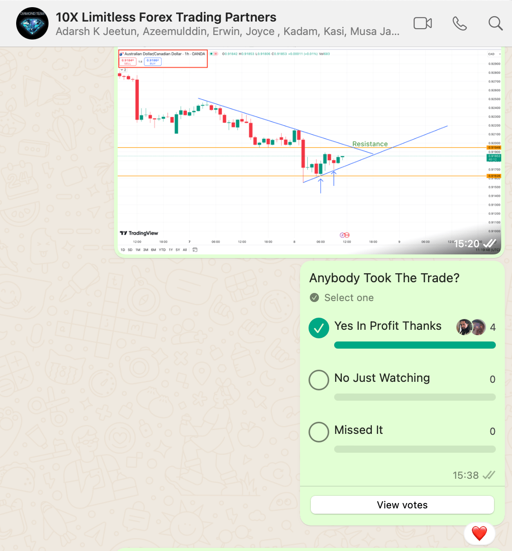Click the Select one poll hint

click(x=349, y=297)
